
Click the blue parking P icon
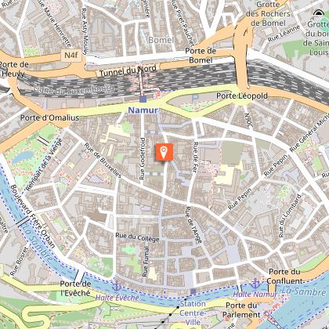click(195, 98)
